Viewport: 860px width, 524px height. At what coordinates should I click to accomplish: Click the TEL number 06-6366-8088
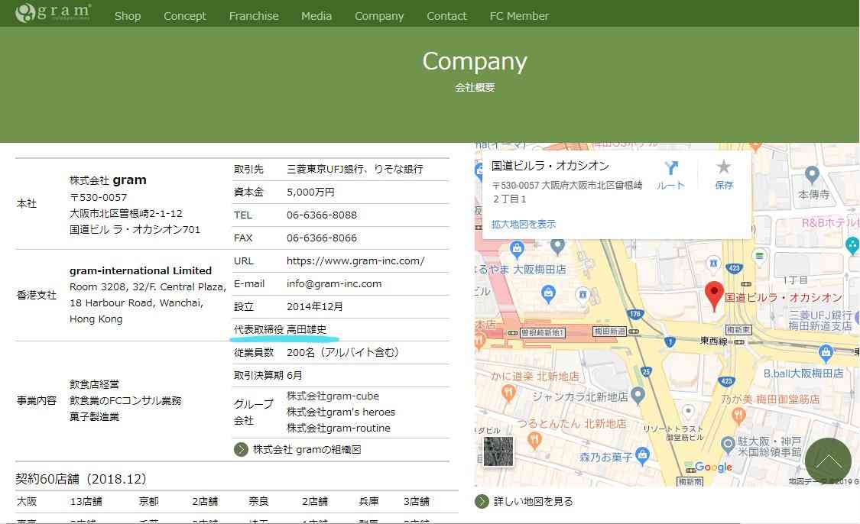coord(321,215)
